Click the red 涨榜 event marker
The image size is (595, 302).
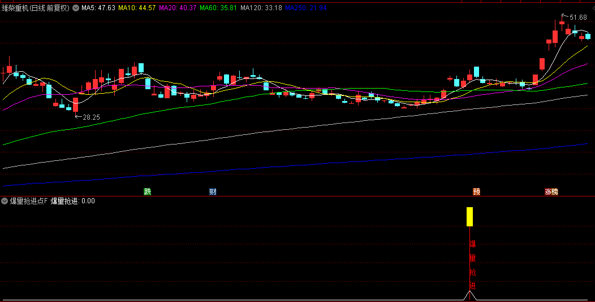click(551, 192)
